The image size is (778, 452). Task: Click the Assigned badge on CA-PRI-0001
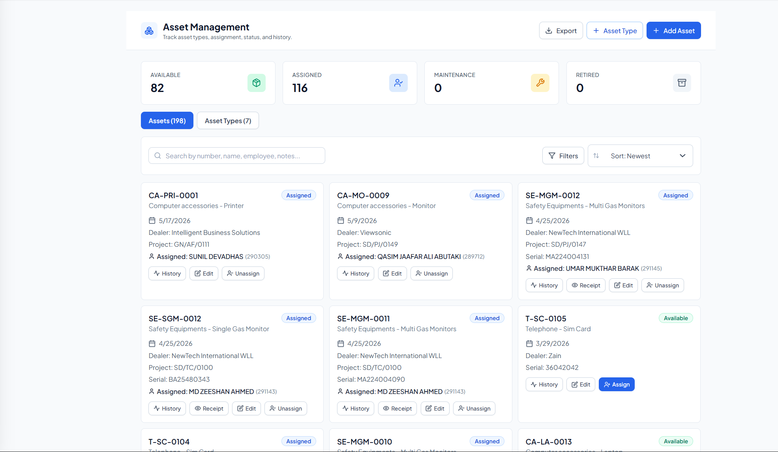coord(299,195)
